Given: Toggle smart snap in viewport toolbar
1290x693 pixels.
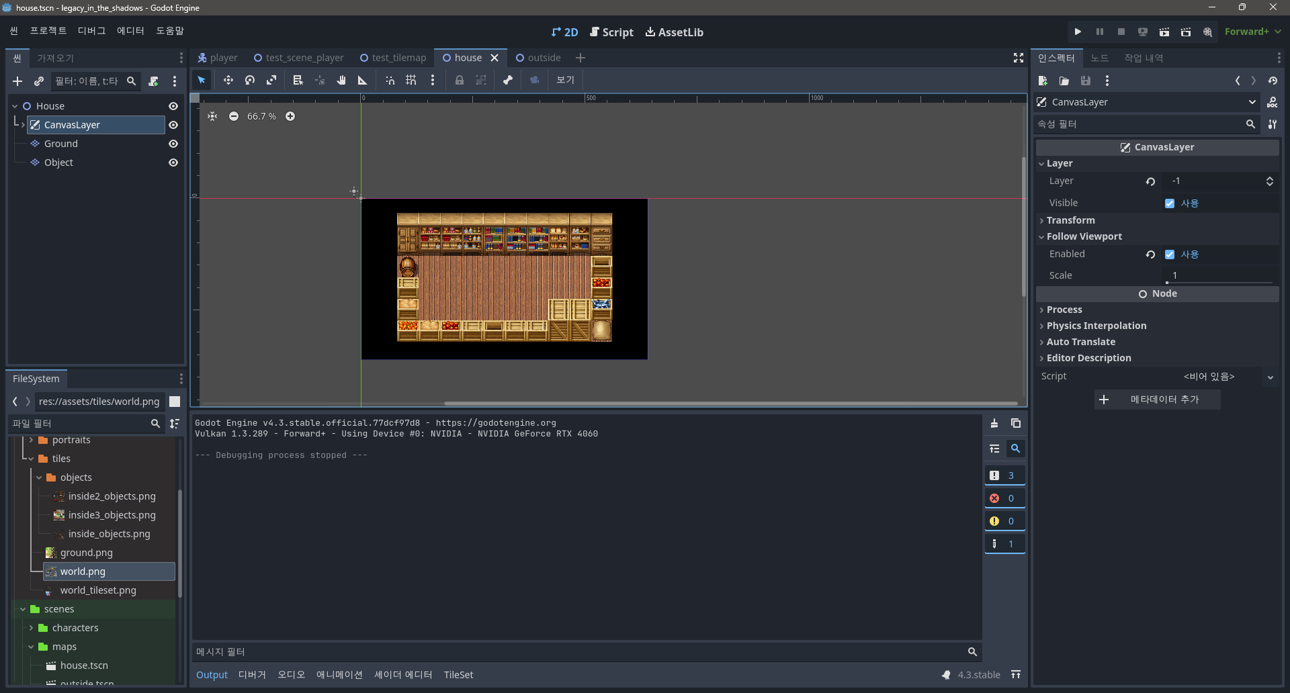Looking at the screenshot, I should click(x=390, y=80).
